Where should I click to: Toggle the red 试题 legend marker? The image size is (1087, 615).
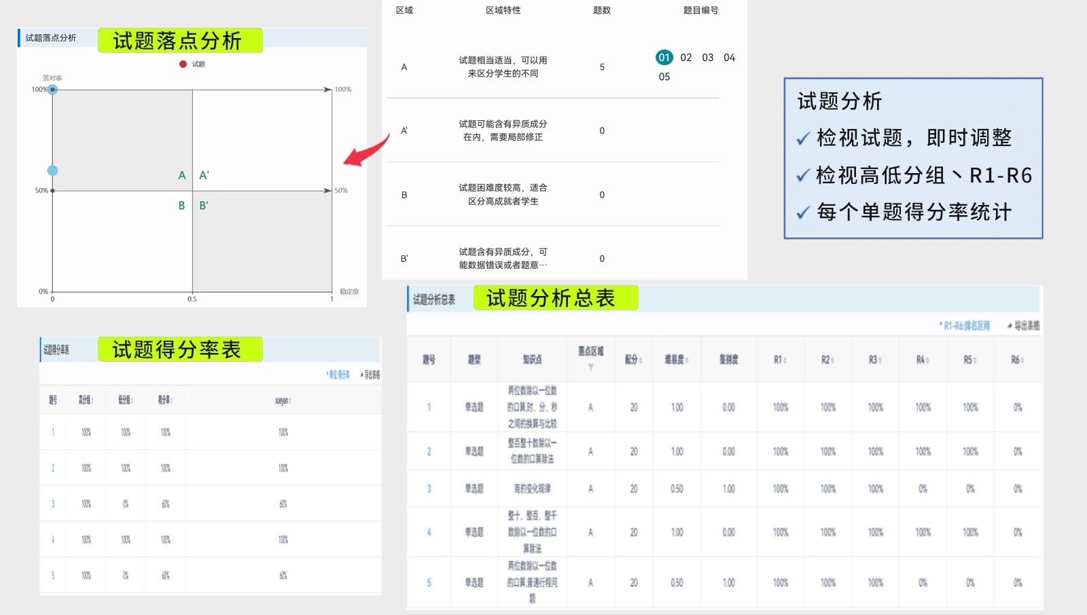[183, 64]
